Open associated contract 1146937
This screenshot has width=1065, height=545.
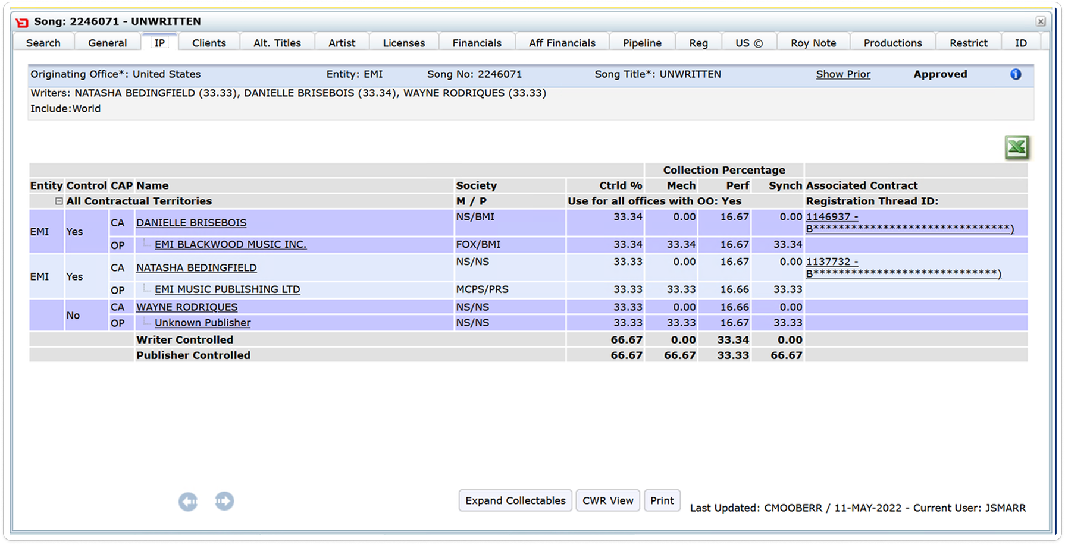(x=910, y=223)
